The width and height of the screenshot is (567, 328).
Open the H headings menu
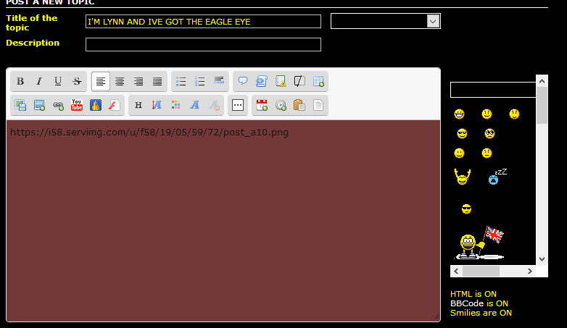pyautogui.click(x=138, y=105)
